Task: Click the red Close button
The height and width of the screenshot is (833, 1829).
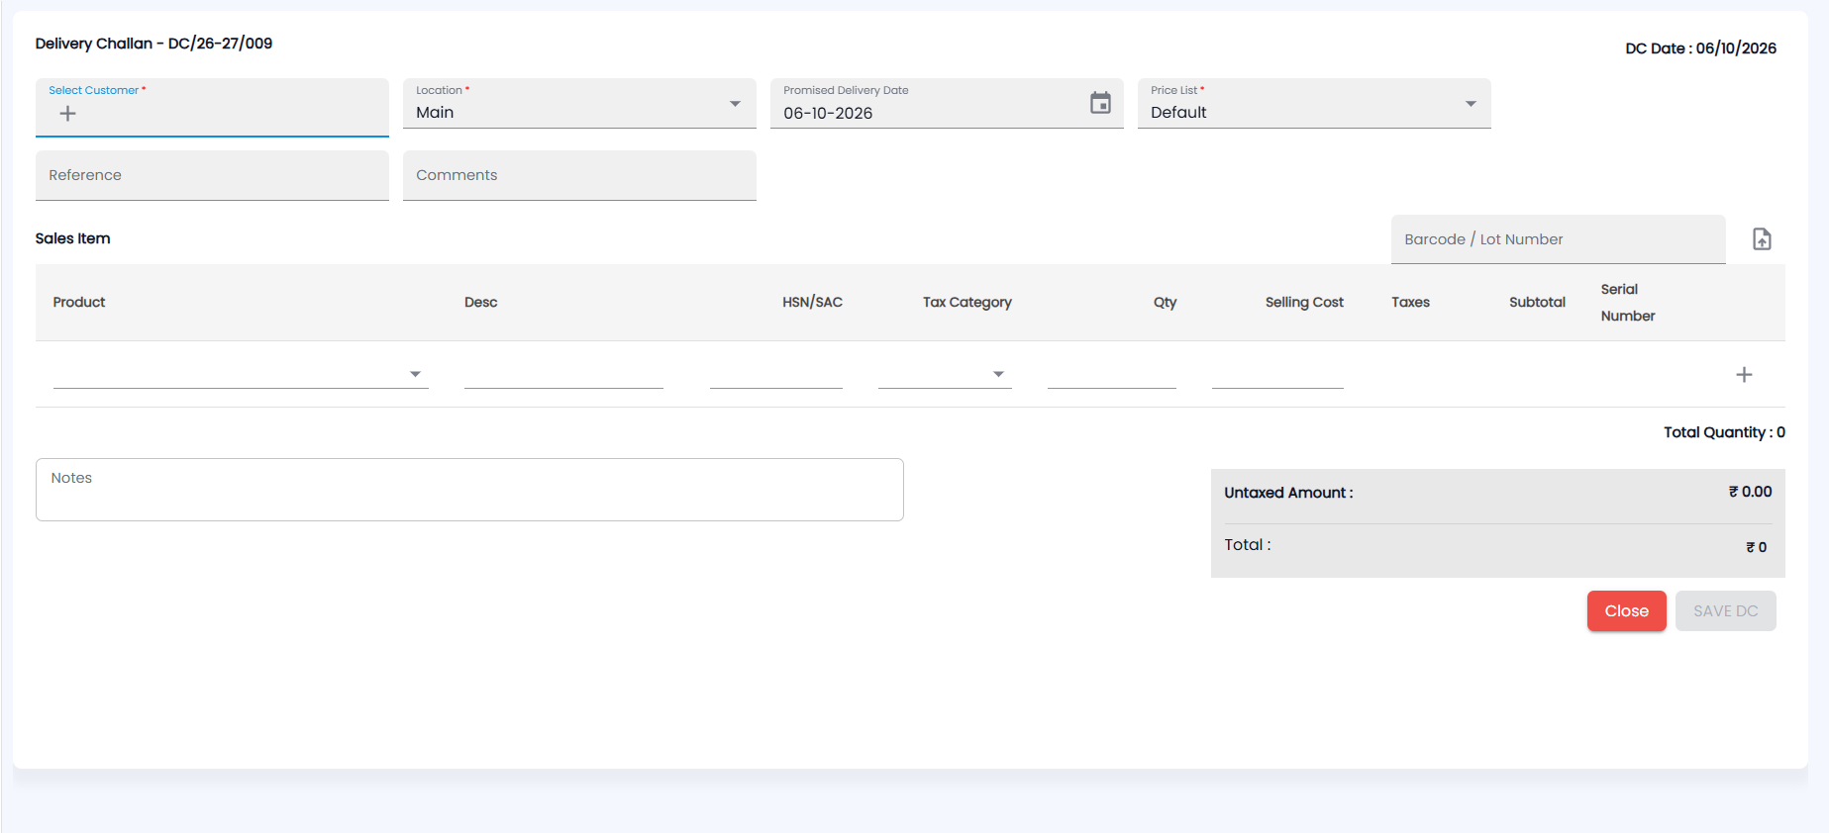Action: click(1626, 610)
